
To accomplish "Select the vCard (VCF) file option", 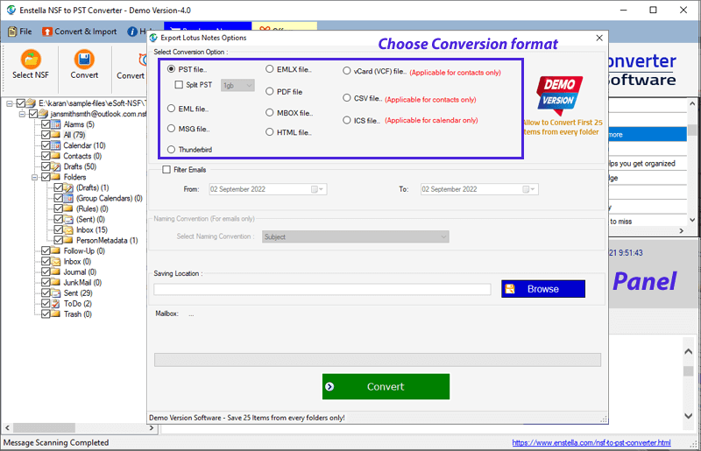I will [x=346, y=71].
